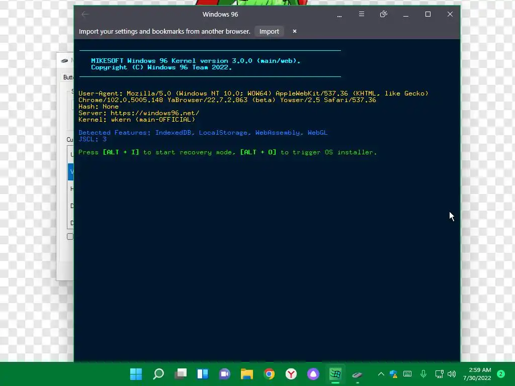Switch to the mouse properties taskbar icon

pyautogui.click(x=358, y=374)
